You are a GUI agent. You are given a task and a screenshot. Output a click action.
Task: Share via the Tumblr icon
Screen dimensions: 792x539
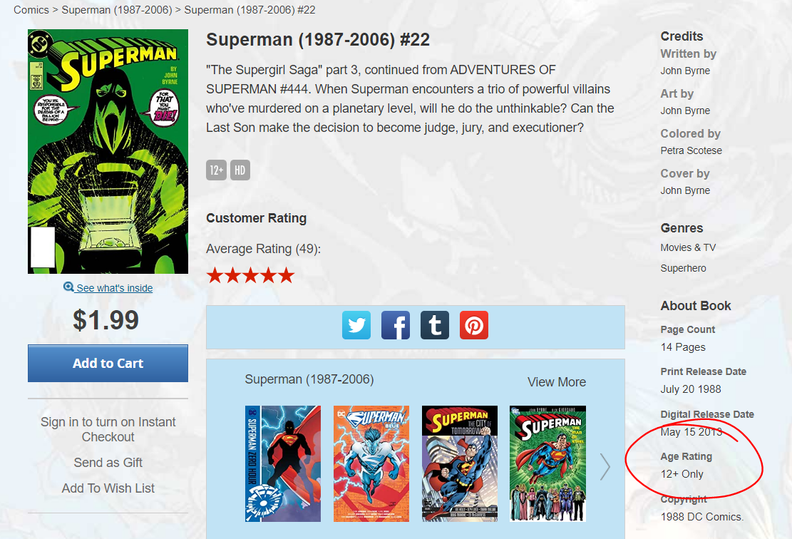click(435, 325)
